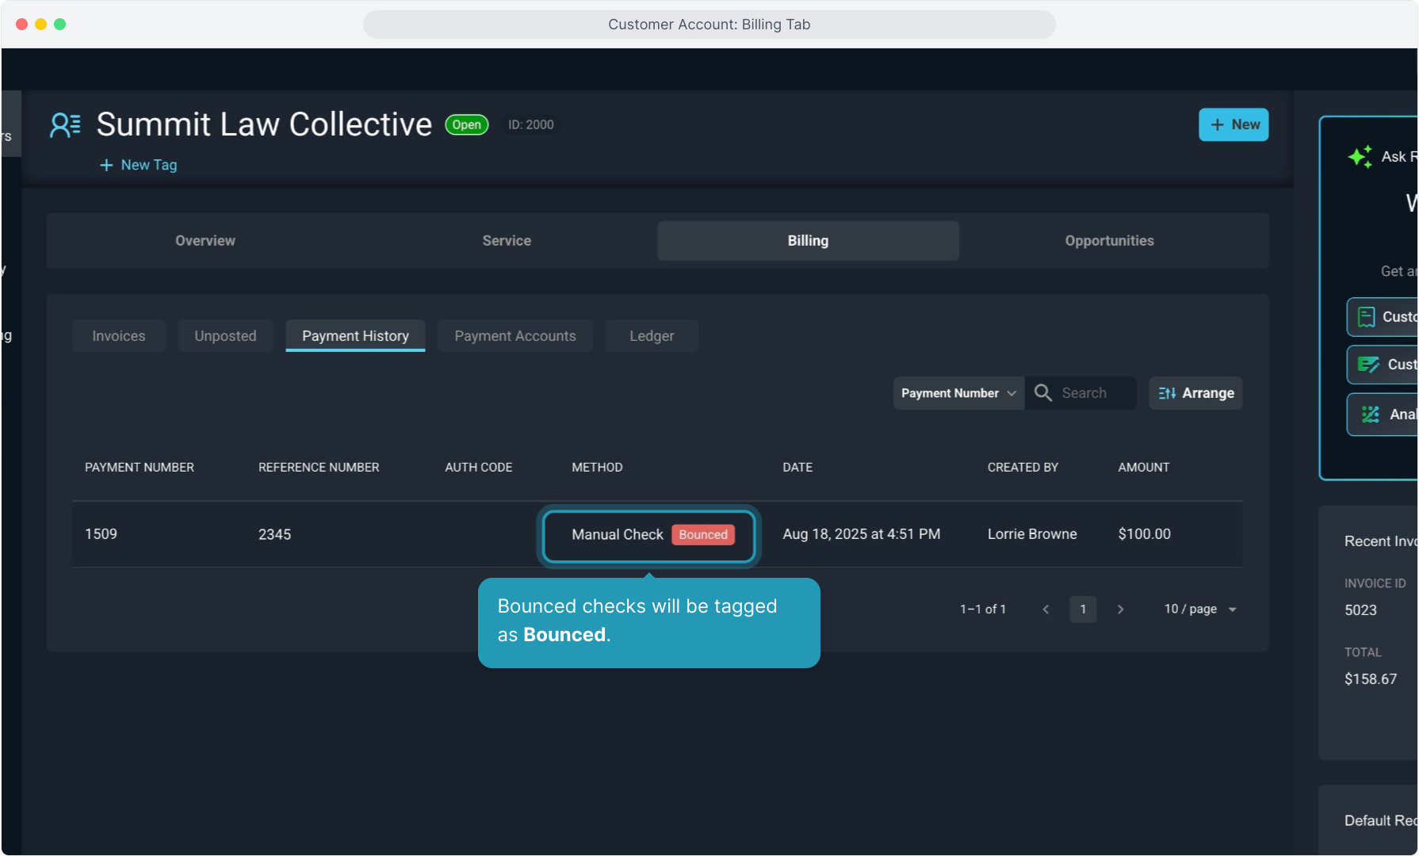Click the green Open status badge

(x=467, y=125)
